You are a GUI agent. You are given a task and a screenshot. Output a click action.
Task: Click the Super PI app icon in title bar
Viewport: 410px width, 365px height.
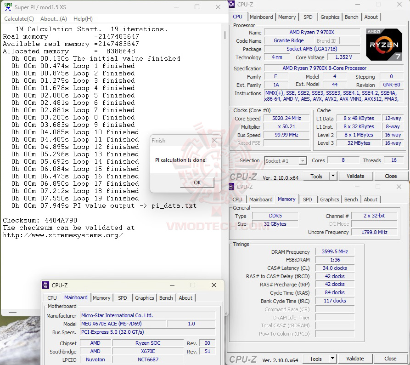(x=8, y=7)
